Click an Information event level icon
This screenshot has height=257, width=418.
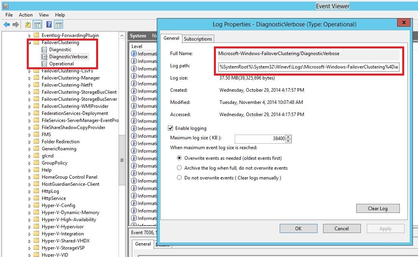[x=134, y=54]
